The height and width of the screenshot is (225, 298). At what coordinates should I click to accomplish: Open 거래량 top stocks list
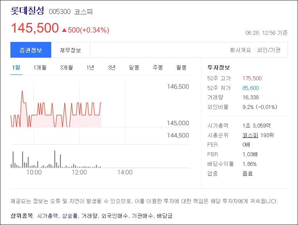coord(90,216)
